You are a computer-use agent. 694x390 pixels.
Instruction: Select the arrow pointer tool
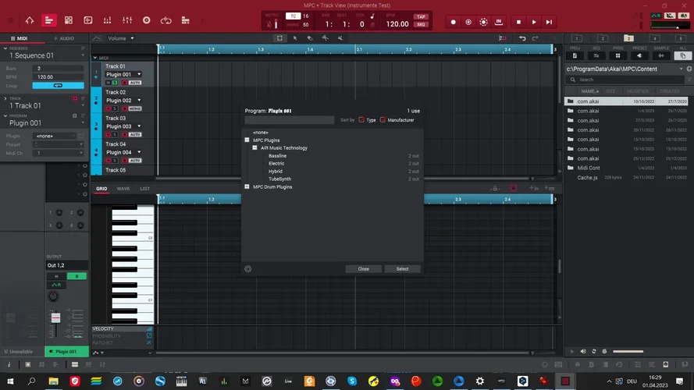295,38
